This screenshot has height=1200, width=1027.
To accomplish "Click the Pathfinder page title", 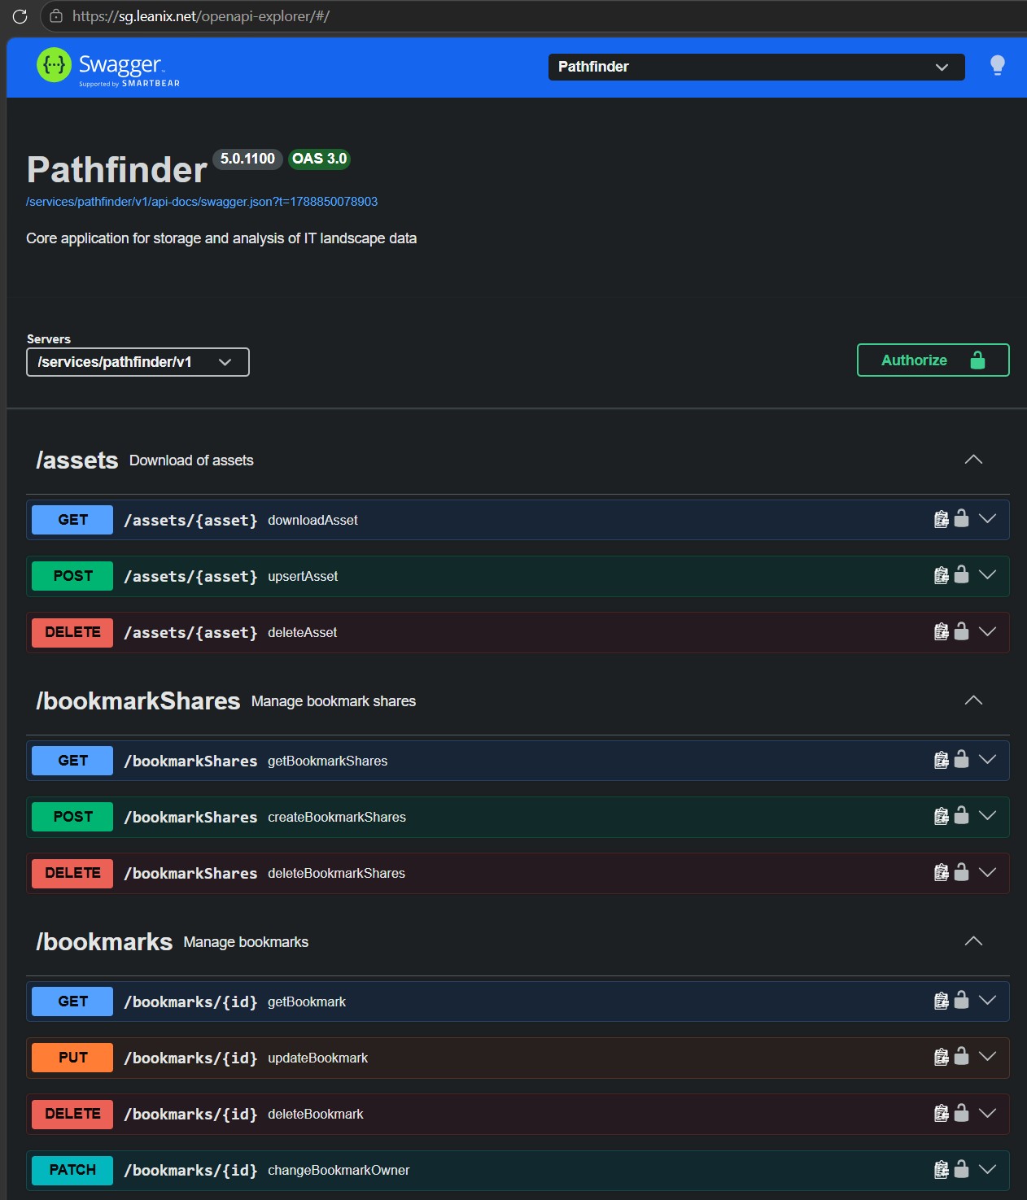I will click(x=117, y=170).
